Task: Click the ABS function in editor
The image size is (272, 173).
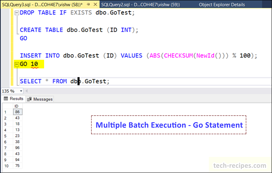Action: [x=155, y=56]
